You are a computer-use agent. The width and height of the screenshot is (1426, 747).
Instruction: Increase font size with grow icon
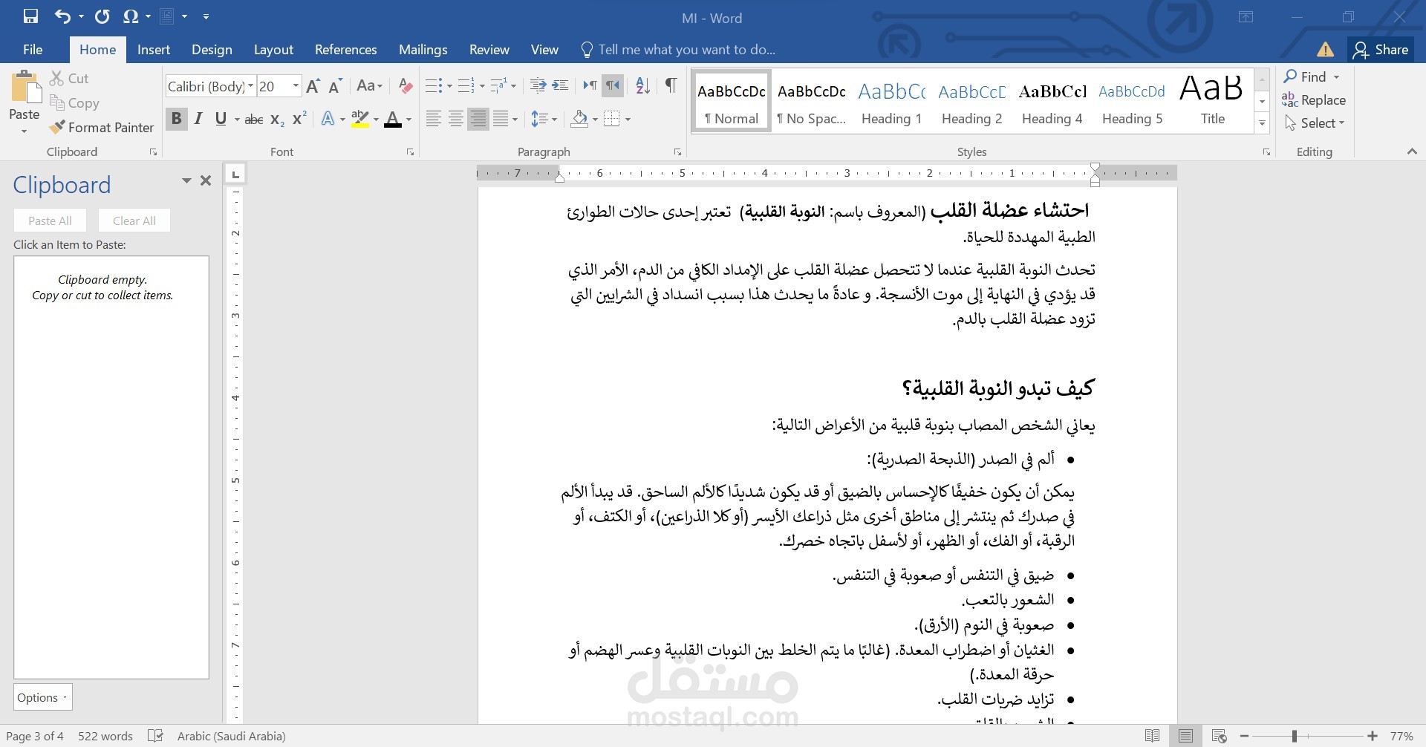(313, 86)
